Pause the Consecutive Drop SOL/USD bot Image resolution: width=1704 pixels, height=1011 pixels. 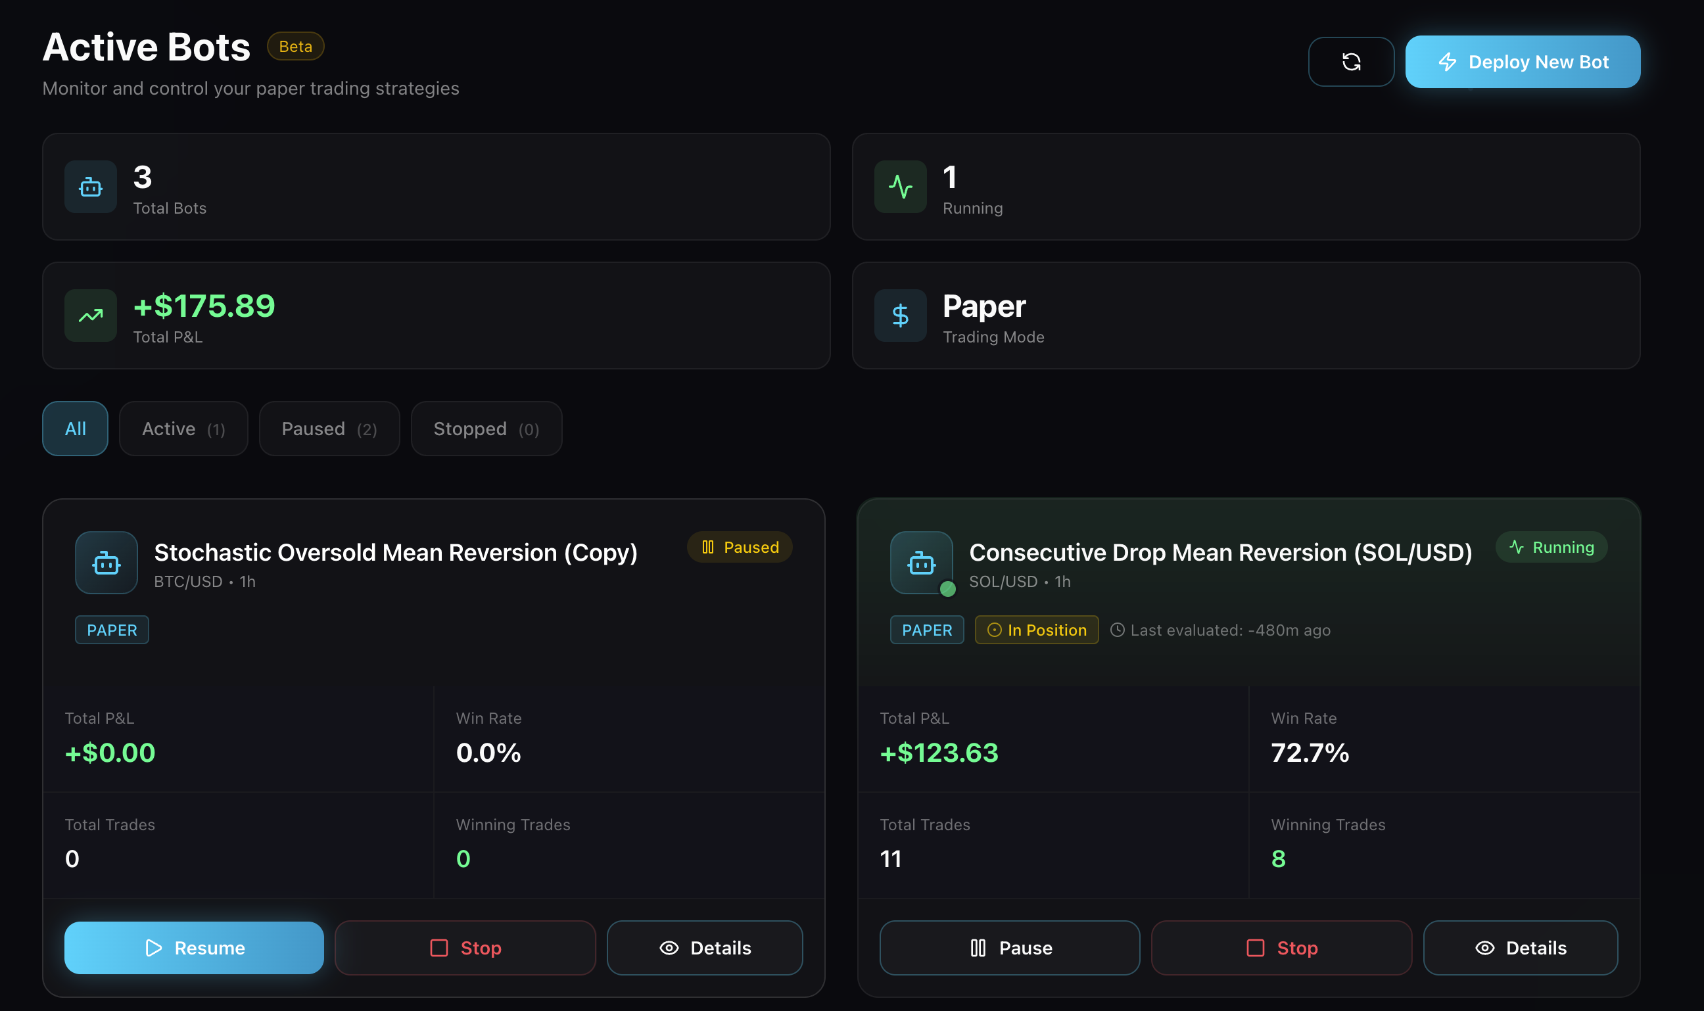coord(1009,948)
